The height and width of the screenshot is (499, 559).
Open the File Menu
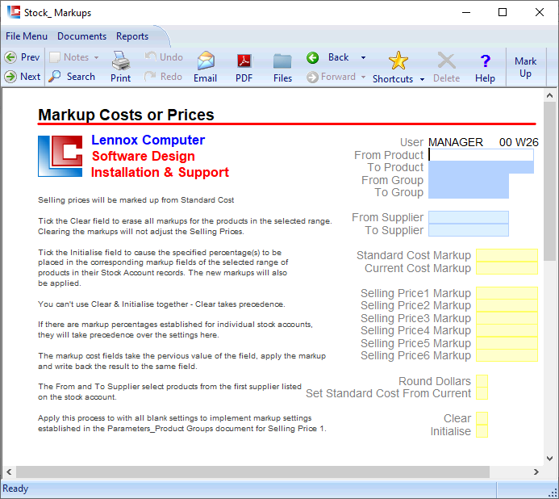tap(27, 36)
